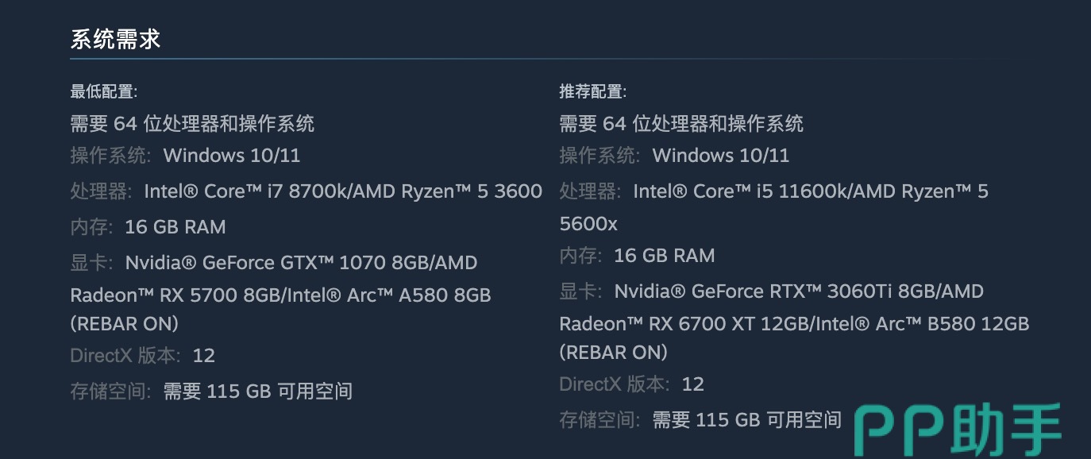Screen dimensions: 1091x459
Task: Click the PP助手 watermark logo
Action: (x=958, y=430)
